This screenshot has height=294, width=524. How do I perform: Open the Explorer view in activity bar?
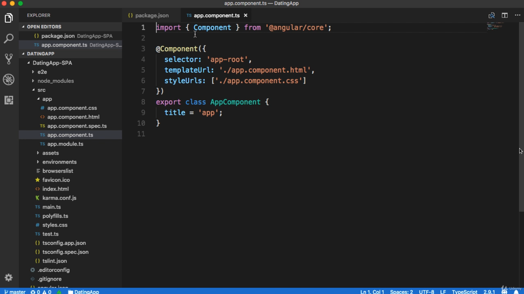[9, 18]
